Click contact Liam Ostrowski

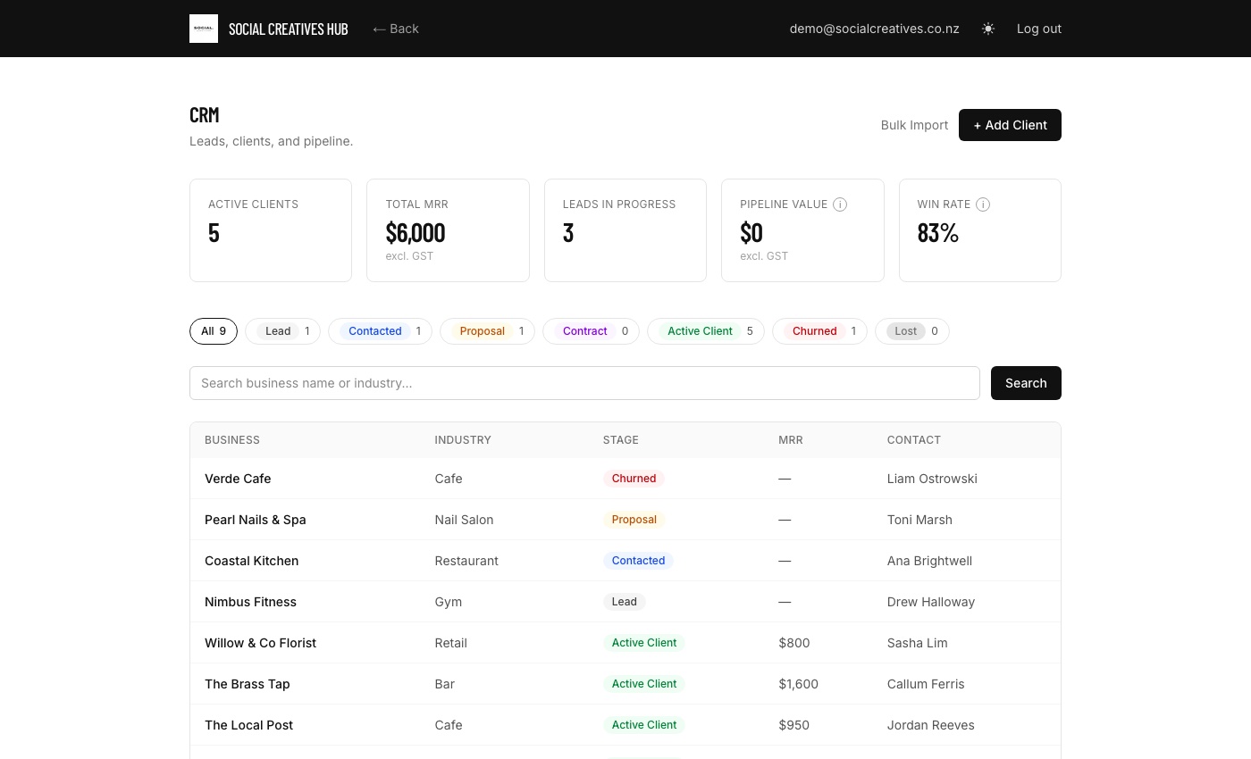pos(932,479)
